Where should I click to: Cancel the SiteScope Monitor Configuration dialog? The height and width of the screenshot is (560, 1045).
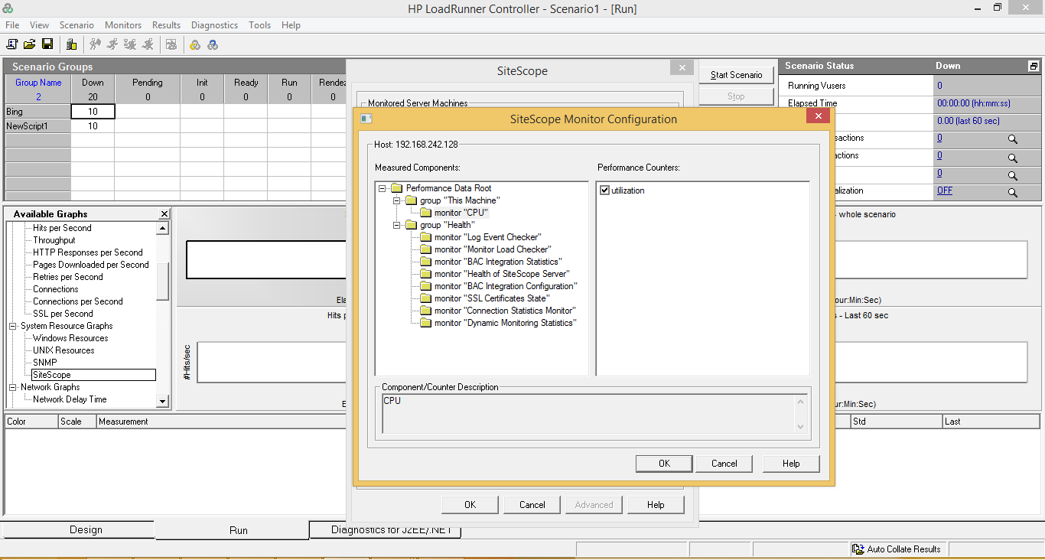coord(724,463)
